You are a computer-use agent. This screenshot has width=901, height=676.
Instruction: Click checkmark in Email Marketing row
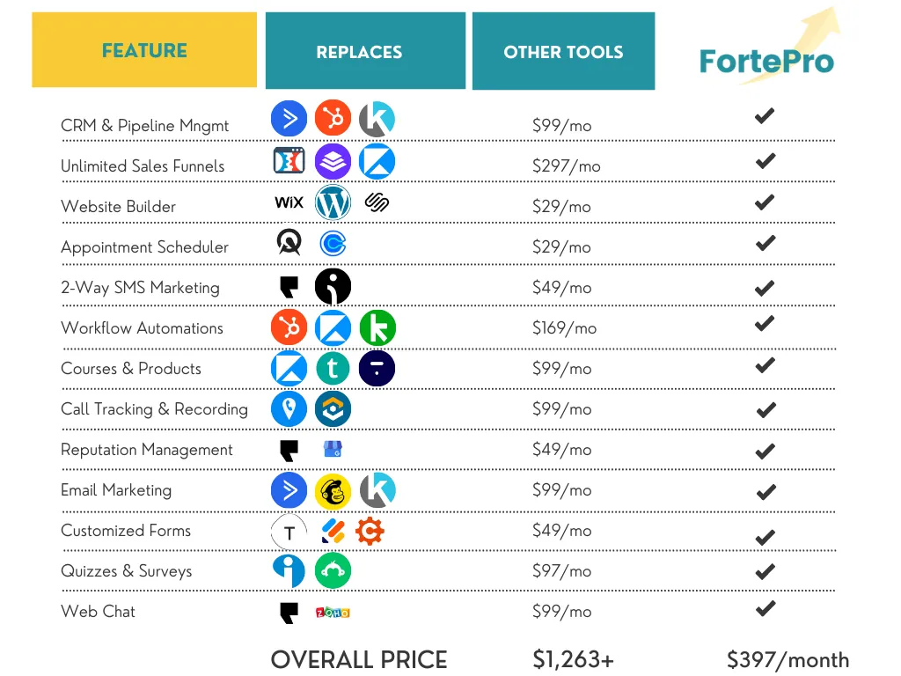pos(766,492)
